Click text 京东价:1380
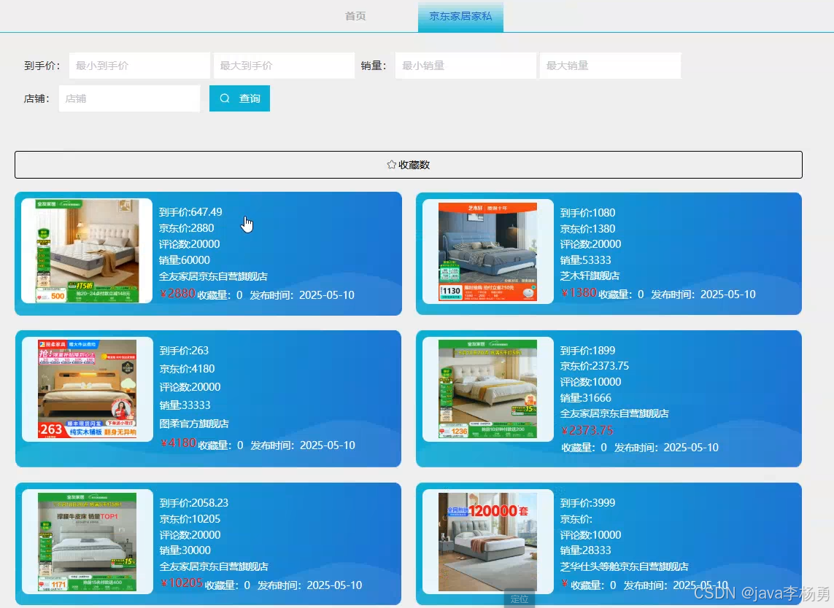 587,228
